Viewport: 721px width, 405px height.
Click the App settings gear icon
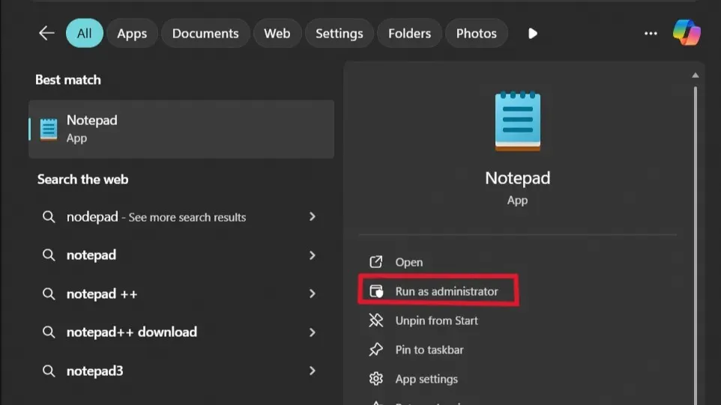click(x=375, y=379)
